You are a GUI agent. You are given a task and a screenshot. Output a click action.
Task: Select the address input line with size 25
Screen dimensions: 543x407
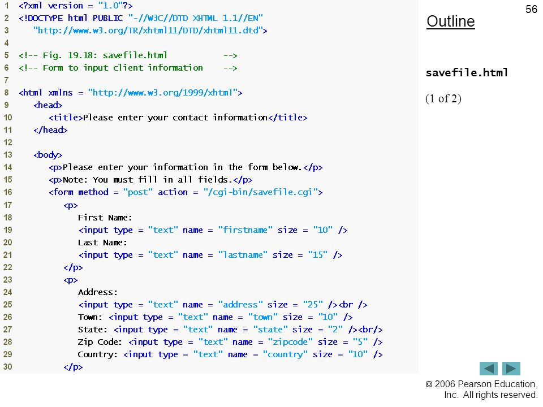click(223, 305)
